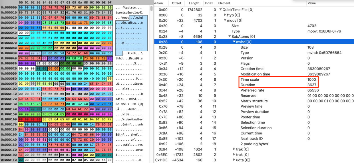
Task: Collapse the moov [0] atom
Action: click(225, 20)
